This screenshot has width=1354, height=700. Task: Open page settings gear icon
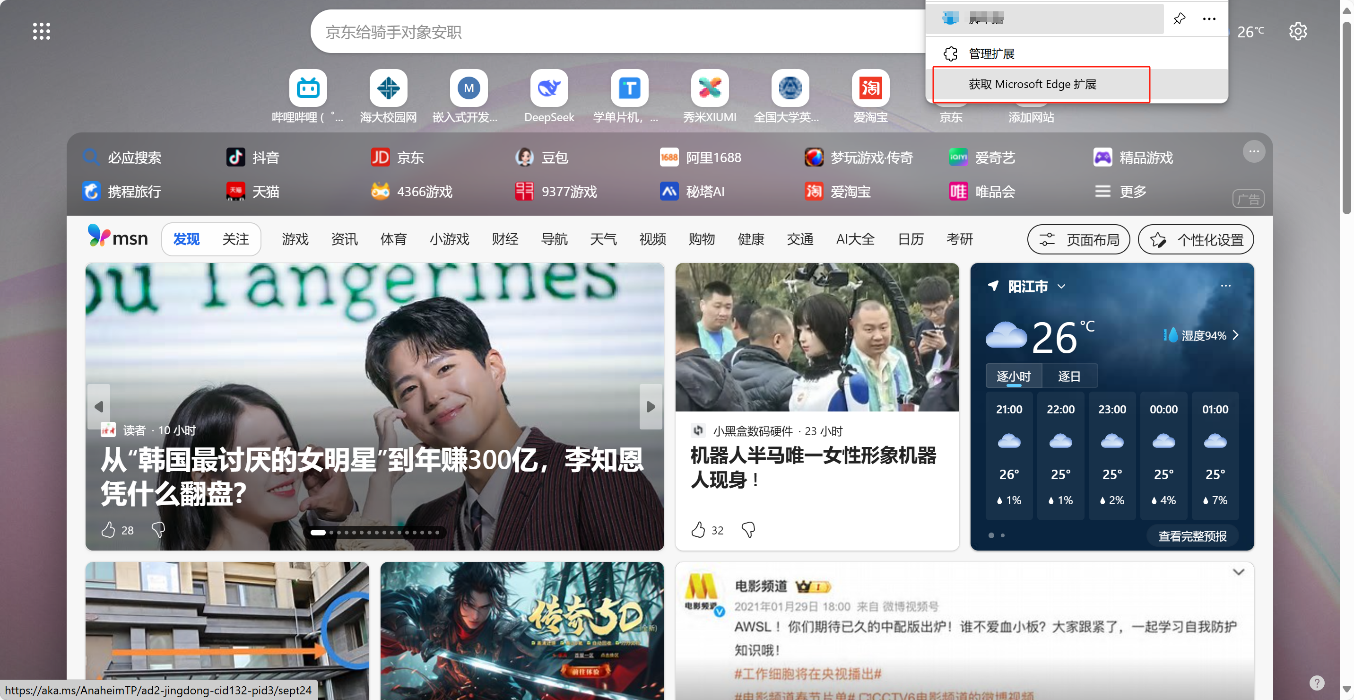1297,31
